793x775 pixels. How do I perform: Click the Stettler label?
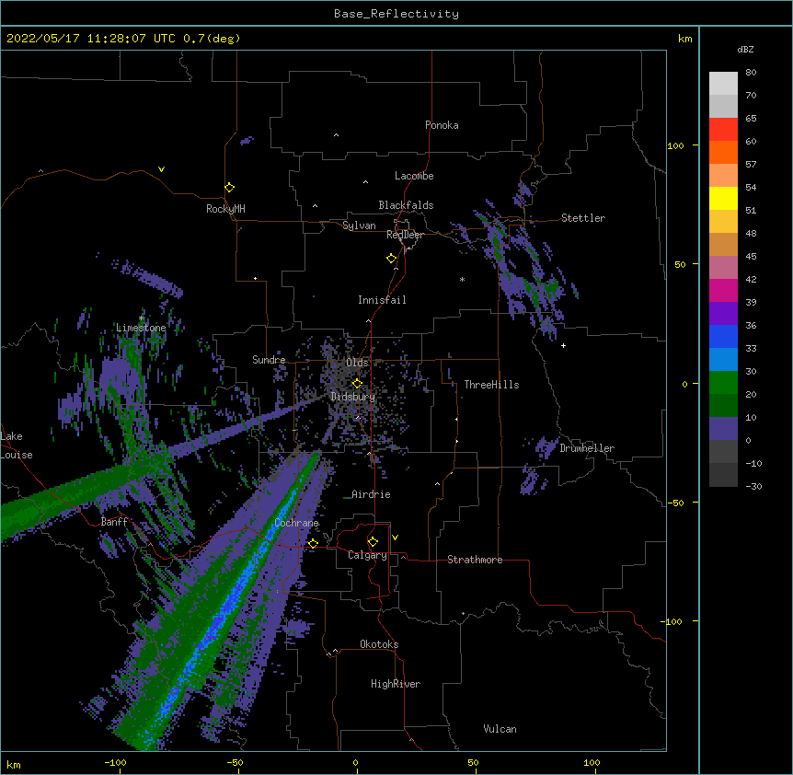[583, 218]
